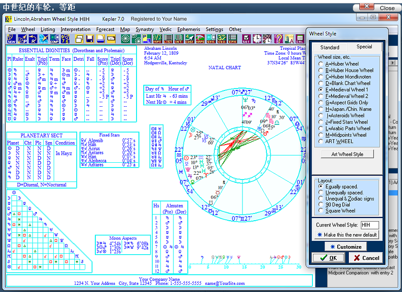The image size is (402, 292).
Task: Open the Interpretation menu
Action: tap(75, 29)
